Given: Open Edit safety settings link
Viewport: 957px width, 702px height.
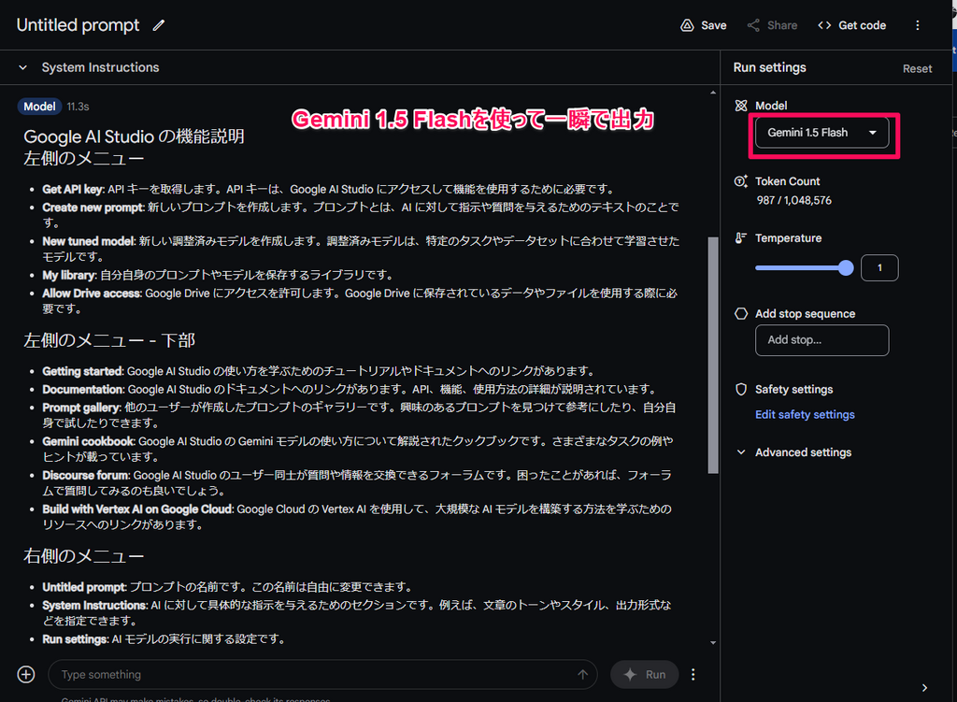Looking at the screenshot, I should (x=805, y=414).
